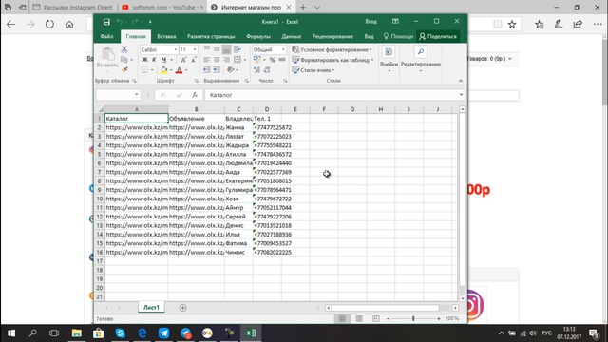Click the Increase Decimal icon
Viewport: 608px width, 342px height.
[257, 69]
